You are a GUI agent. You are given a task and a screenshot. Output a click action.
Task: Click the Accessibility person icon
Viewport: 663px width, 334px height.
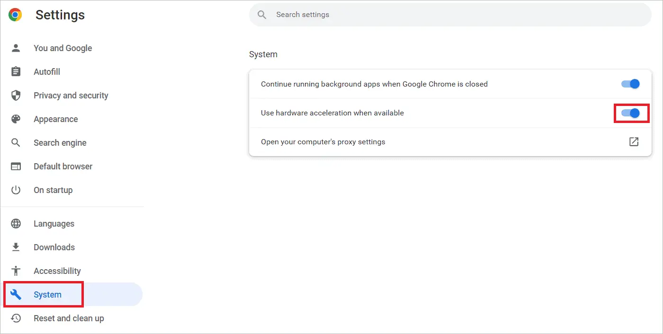(16, 271)
